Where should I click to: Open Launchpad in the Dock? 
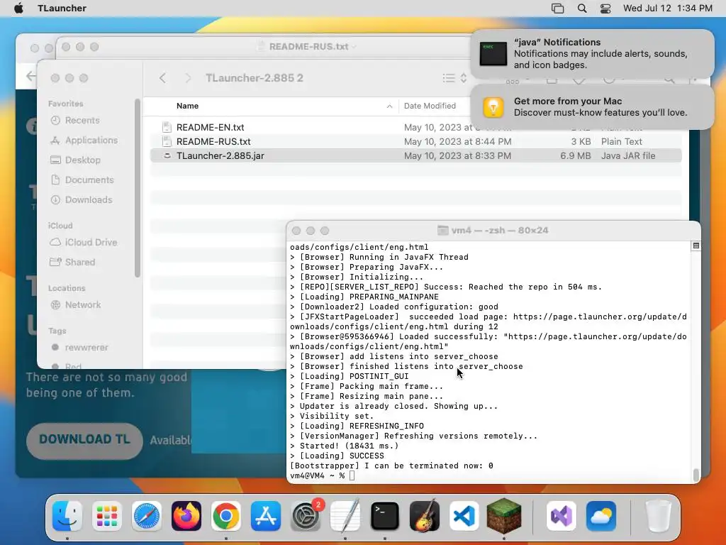coord(107,516)
